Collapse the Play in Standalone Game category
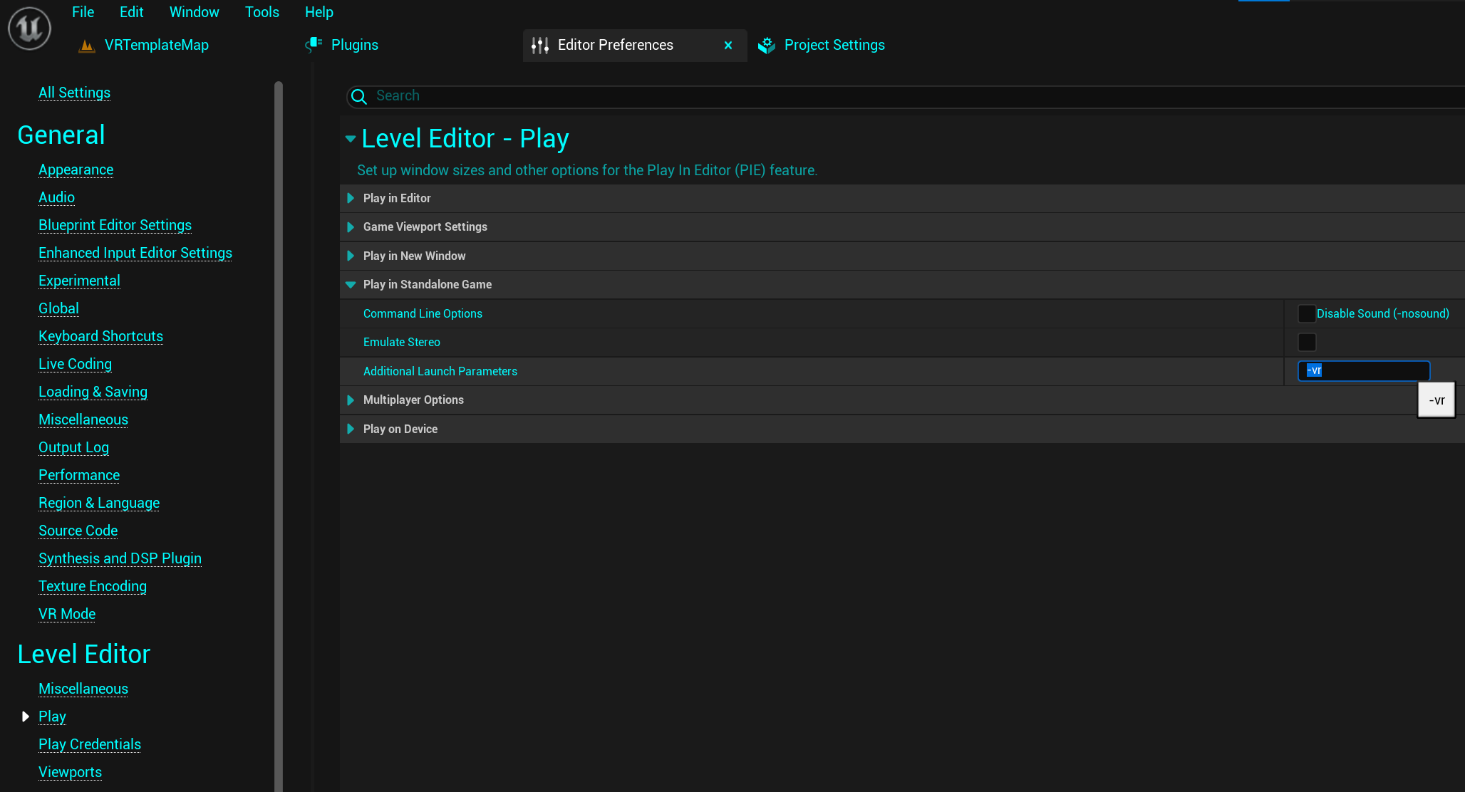The image size is (1465, 792). pyautogui.click(x=351, y=284)
